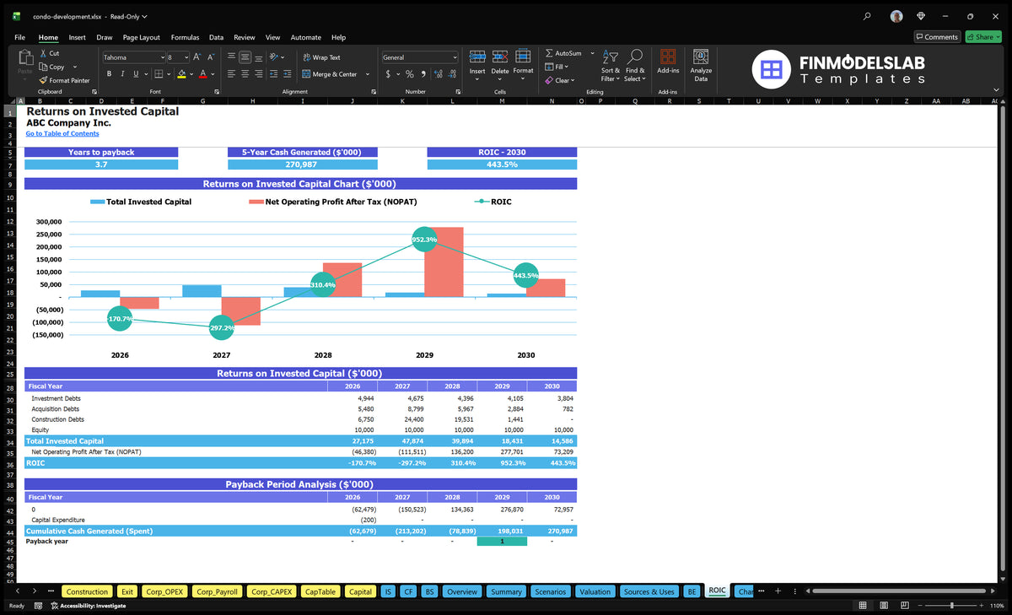
Task: Toggle Wrap Text
Action: (x=322, y=57)
